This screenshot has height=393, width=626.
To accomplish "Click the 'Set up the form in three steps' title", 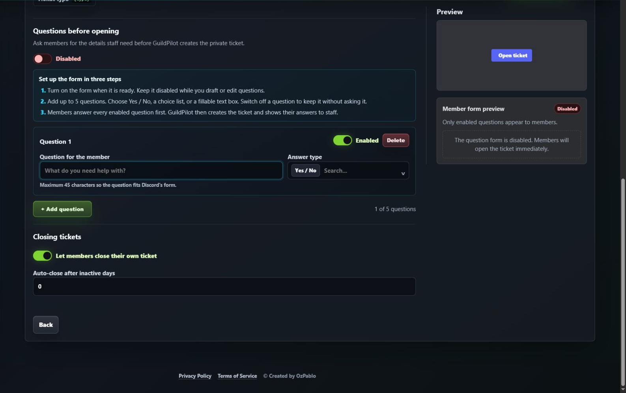I will 80,79.
